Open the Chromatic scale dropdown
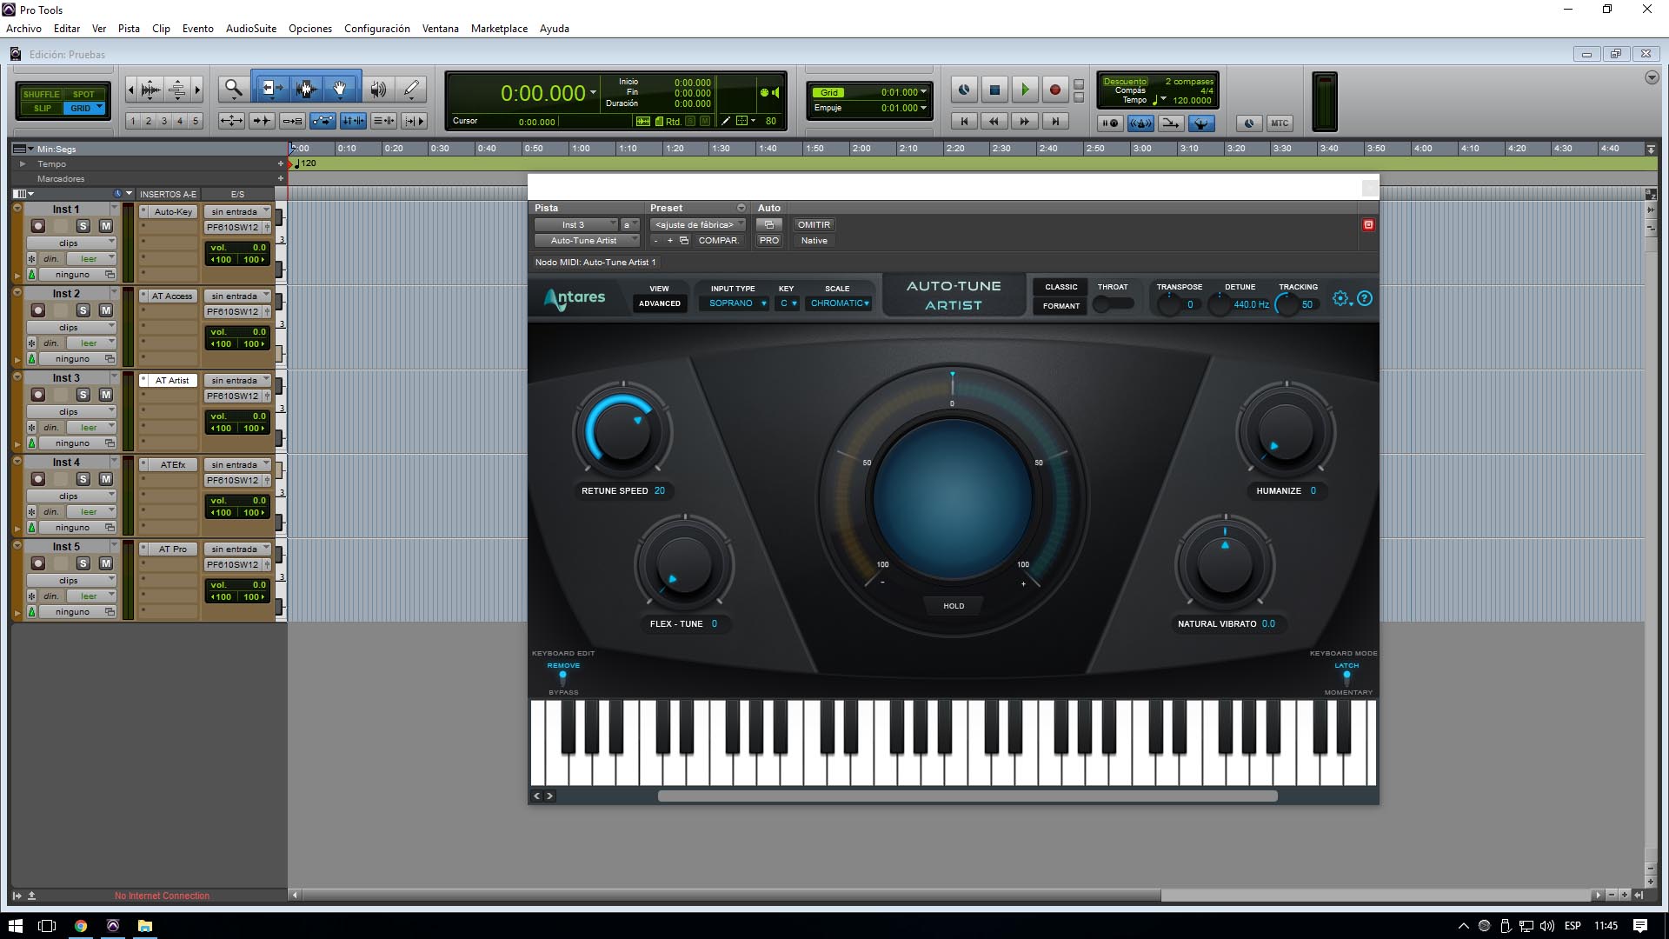Screen dimensions: 1669x939 [838, 303]
